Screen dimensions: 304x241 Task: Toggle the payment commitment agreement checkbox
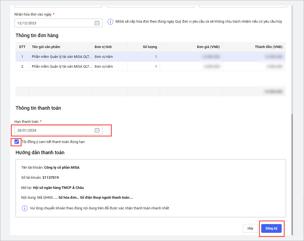click(x=17, y=142)
